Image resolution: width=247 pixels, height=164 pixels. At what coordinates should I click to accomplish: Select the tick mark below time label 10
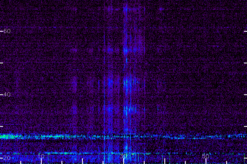41,161
